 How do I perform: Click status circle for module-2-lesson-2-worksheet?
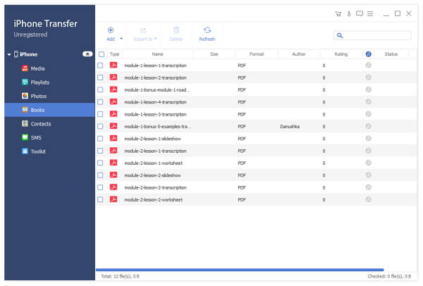(369, 199)
